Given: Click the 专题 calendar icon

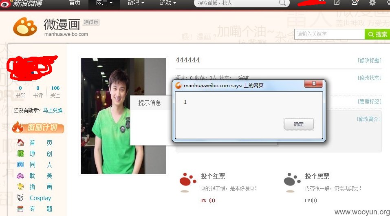Looking at the screenshot, I should click(x=20, y=209).
